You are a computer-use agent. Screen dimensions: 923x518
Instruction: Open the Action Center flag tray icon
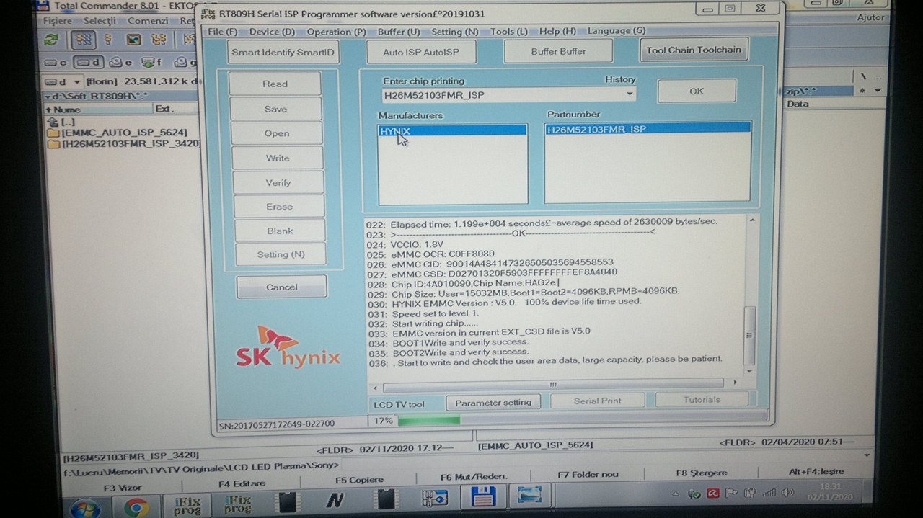coord(731,494)
